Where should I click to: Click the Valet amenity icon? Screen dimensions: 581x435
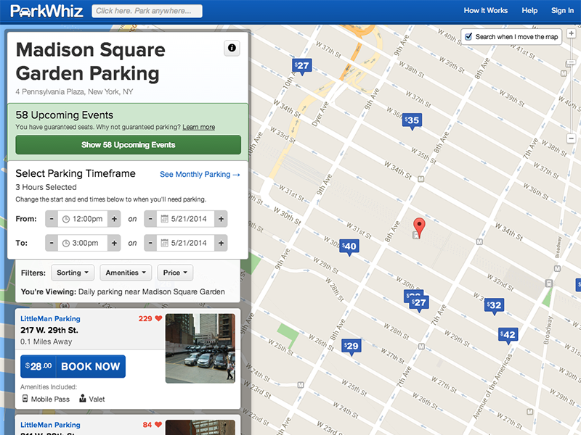pos(83,399)
